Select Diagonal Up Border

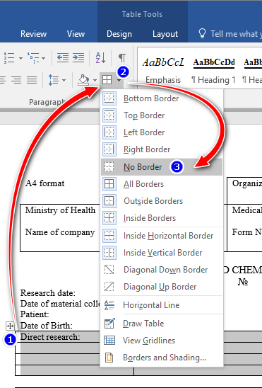click(162, 287)
